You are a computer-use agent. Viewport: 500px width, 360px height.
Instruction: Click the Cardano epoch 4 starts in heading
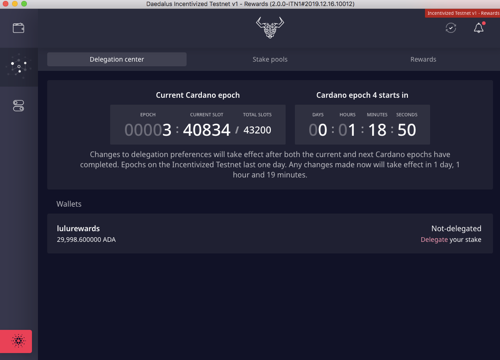[x=362, y=95]
